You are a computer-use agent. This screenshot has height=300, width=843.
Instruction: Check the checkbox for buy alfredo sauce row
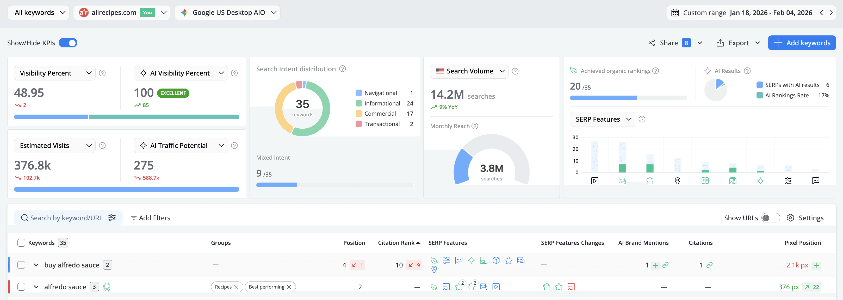point(21,265)
